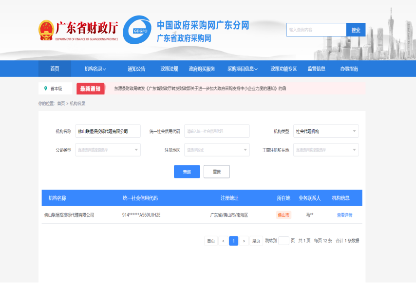This screenshot has width=416, height=283.
Task: Expand the 工商注册所在地 dropdown
Action: pos(326,150)
